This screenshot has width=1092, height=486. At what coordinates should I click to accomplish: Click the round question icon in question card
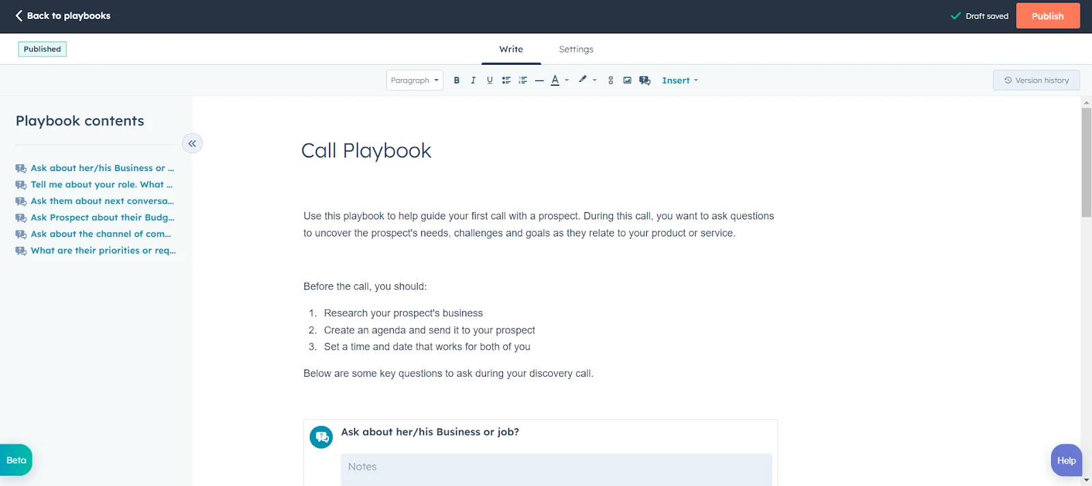321,437
